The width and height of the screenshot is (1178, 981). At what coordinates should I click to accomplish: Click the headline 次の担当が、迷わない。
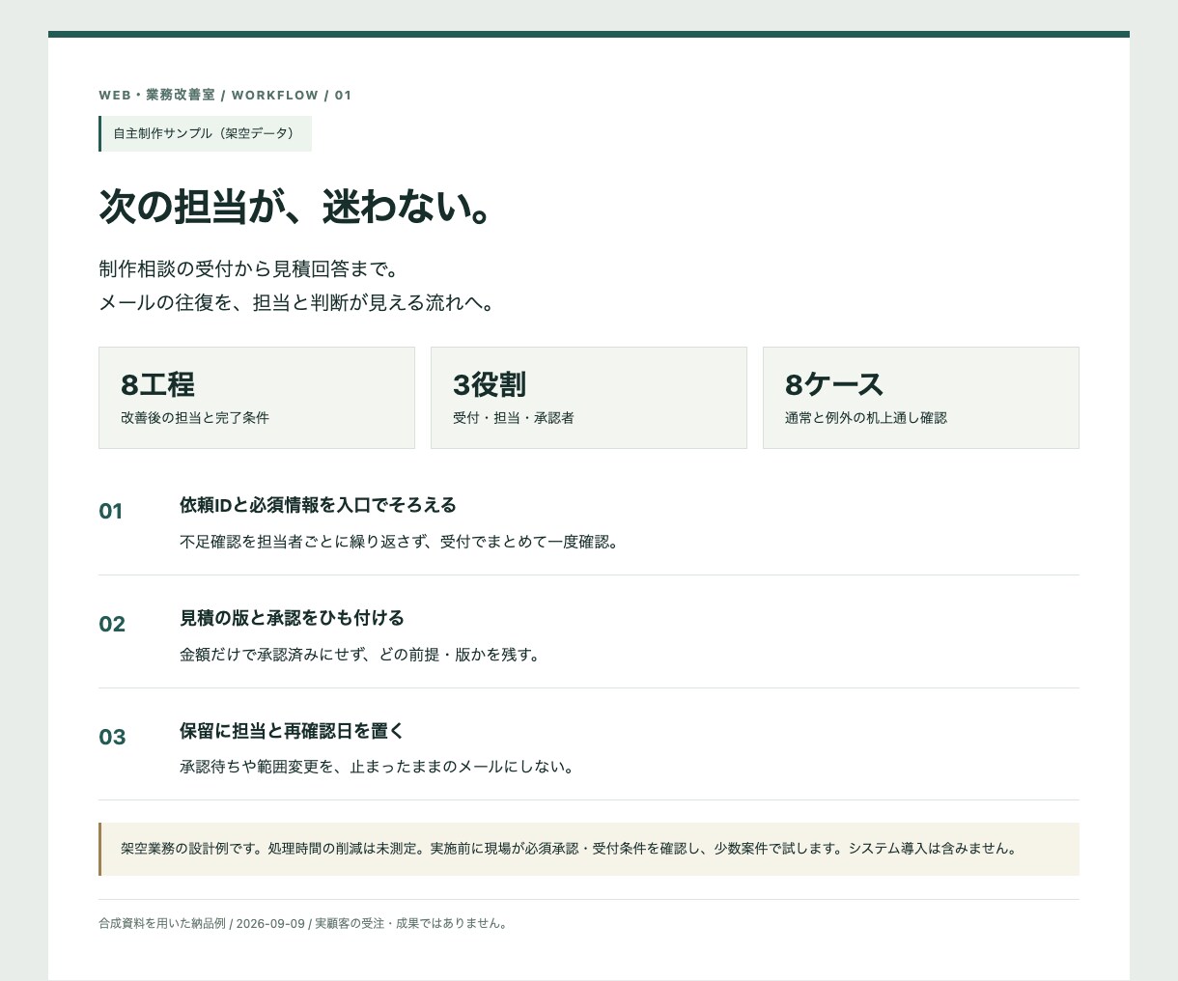[x=297, y=207]
